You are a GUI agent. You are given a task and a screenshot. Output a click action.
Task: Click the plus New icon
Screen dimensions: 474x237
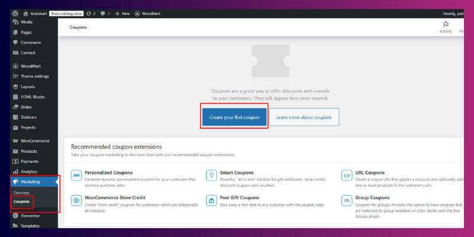point(117,14)
